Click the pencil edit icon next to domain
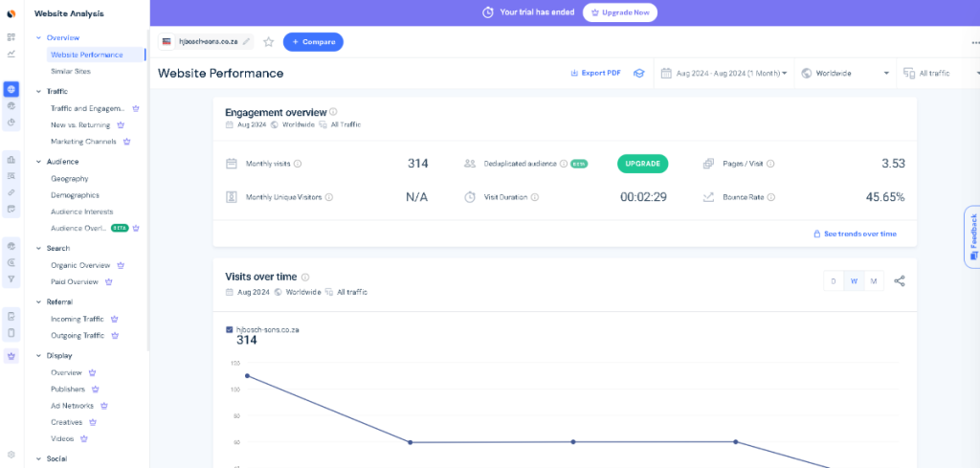The width and height of the screenshot is (980, 468). coord(246,42)
